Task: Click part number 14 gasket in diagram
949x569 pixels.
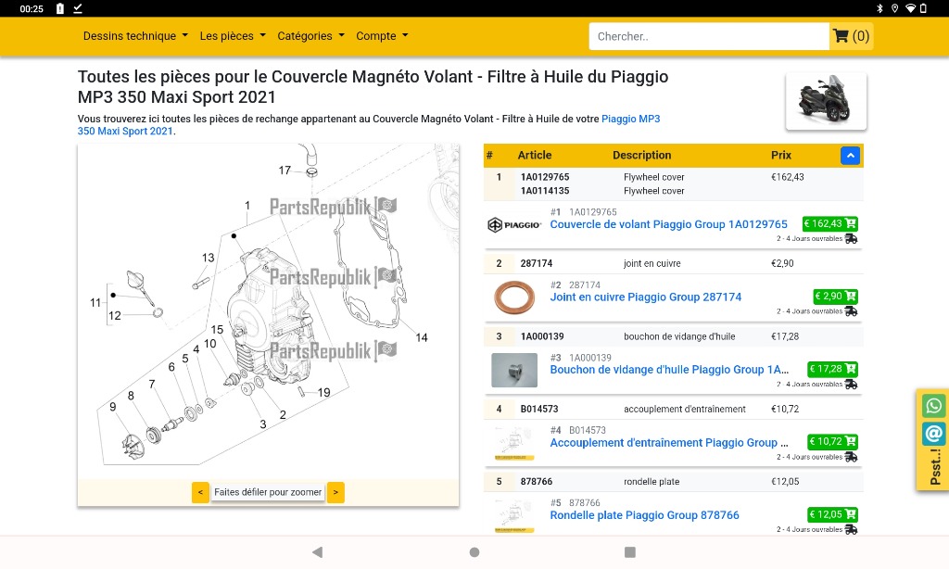Action: [422, 337]
